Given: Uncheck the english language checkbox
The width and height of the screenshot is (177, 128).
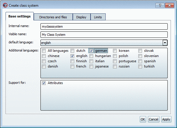Looking at the screenshot, I should click(x=72, y=56).
